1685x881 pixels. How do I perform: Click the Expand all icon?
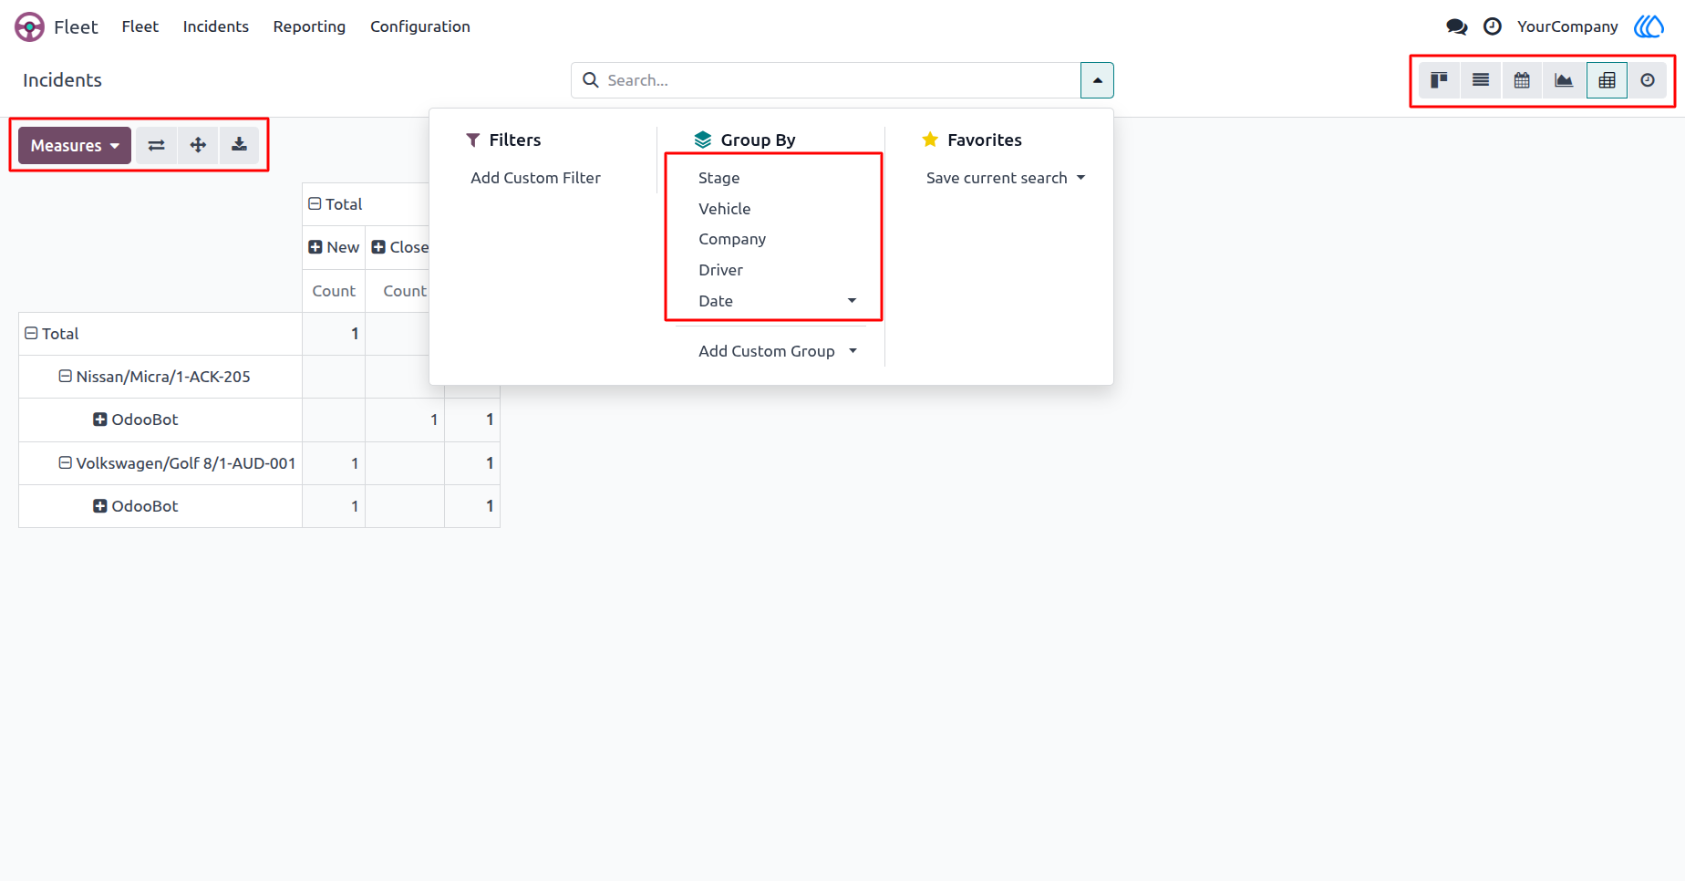point(198,145)
